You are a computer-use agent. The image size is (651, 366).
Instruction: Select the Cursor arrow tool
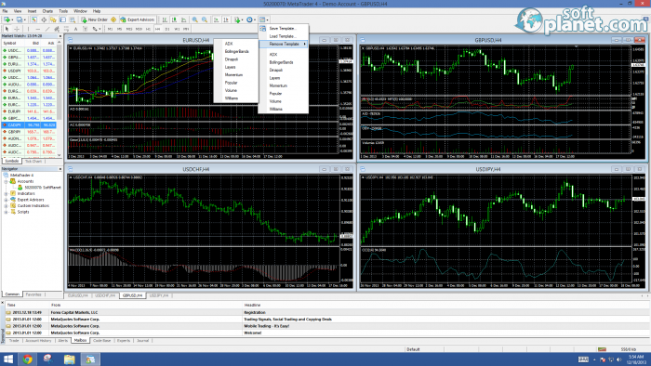(7, 29)
